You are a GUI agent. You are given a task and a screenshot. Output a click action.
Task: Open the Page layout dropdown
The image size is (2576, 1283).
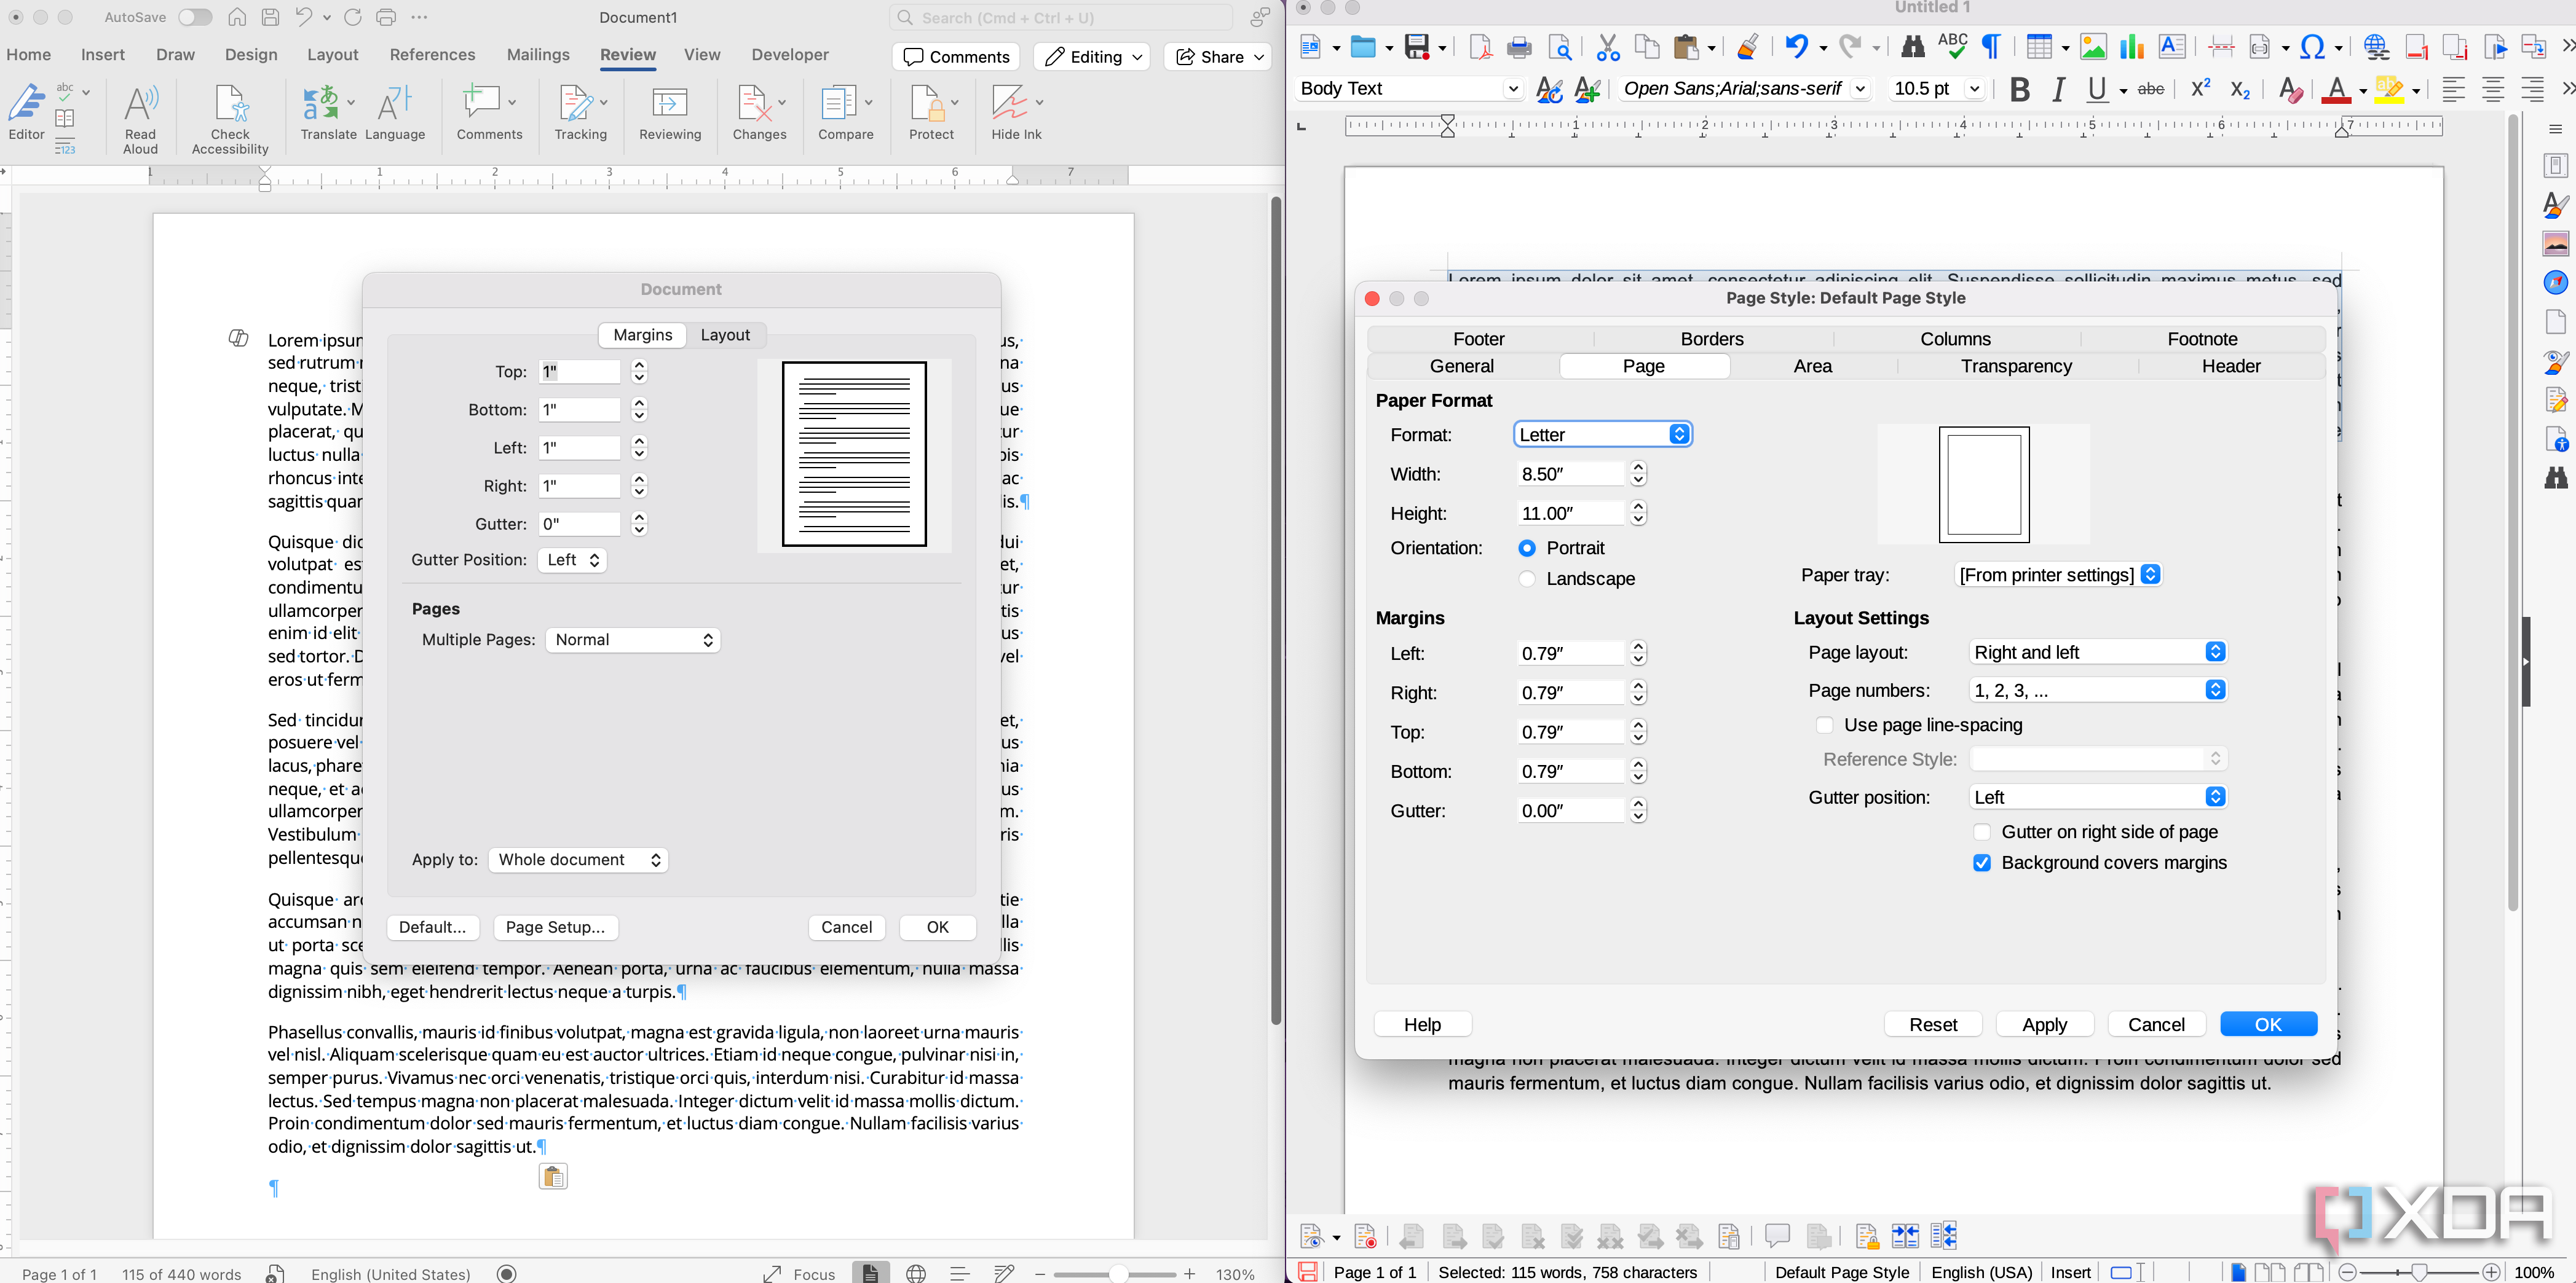(x=2097, y=651)
